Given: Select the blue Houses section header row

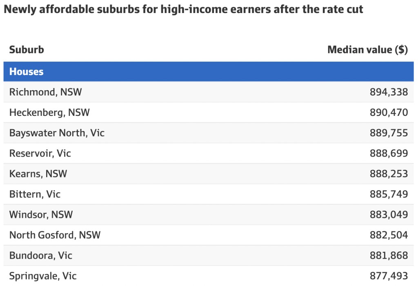Looking at the screenshot, I should pos(209,71).
